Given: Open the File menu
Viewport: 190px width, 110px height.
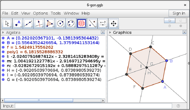Looking at the screenshot, I should click(5, 13).
